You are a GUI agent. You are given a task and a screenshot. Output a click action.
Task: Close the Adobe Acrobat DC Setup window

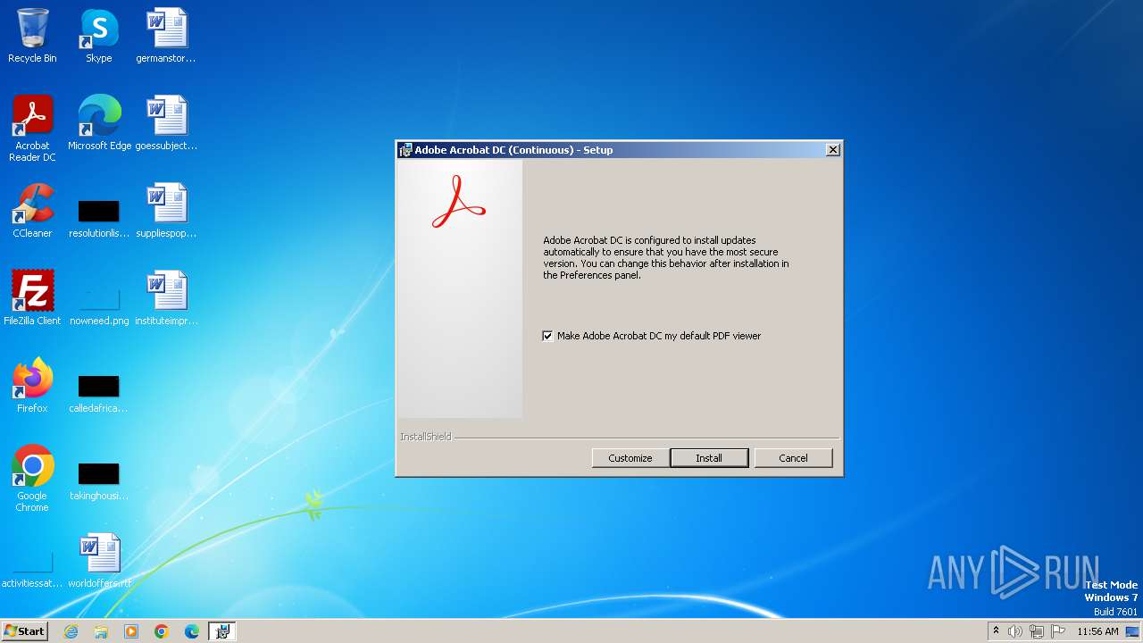tap(832, 150)
